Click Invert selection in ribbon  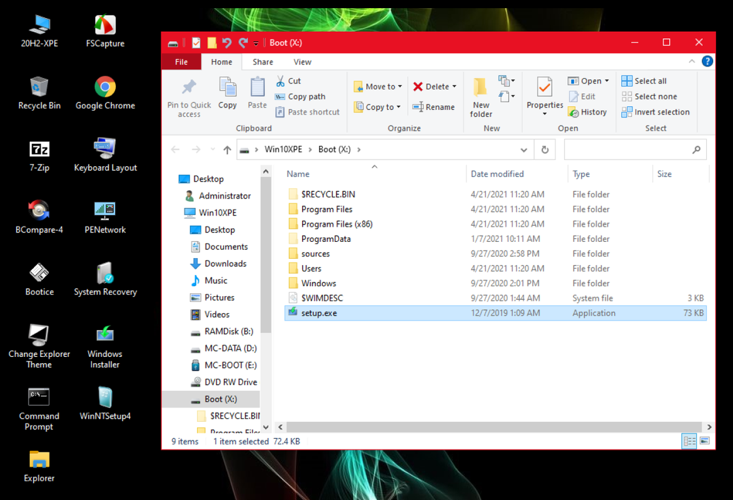[x=655, y=112]
